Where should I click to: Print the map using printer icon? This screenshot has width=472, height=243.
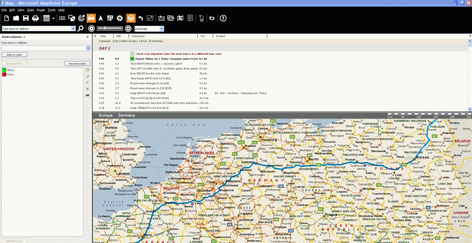click(35, 18)
